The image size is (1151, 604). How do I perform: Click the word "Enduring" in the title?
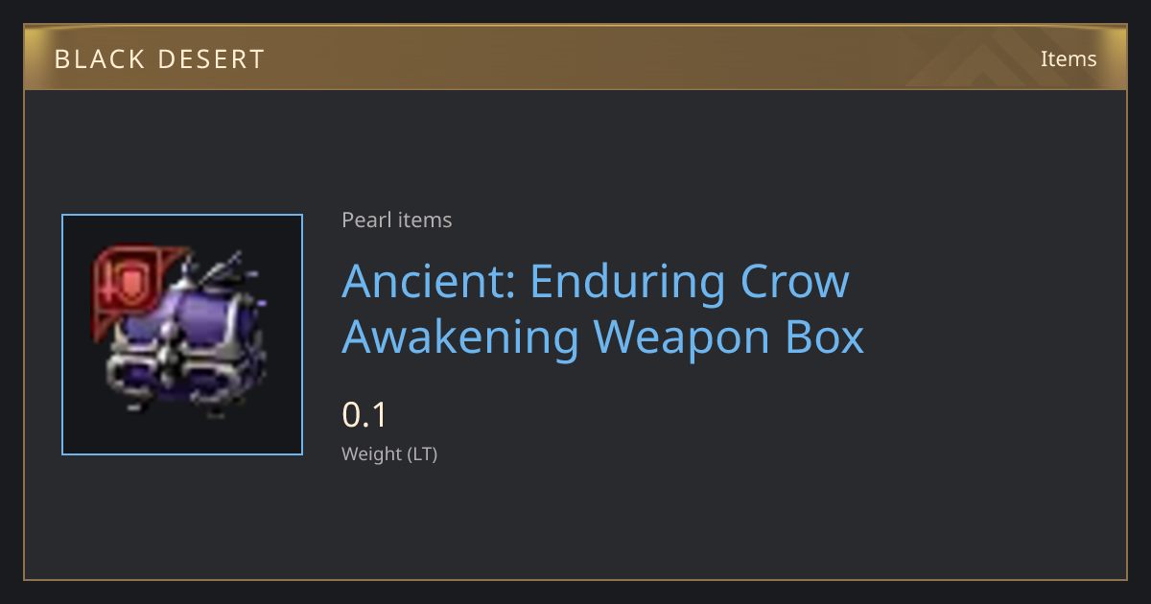click(x=628, y=284)
